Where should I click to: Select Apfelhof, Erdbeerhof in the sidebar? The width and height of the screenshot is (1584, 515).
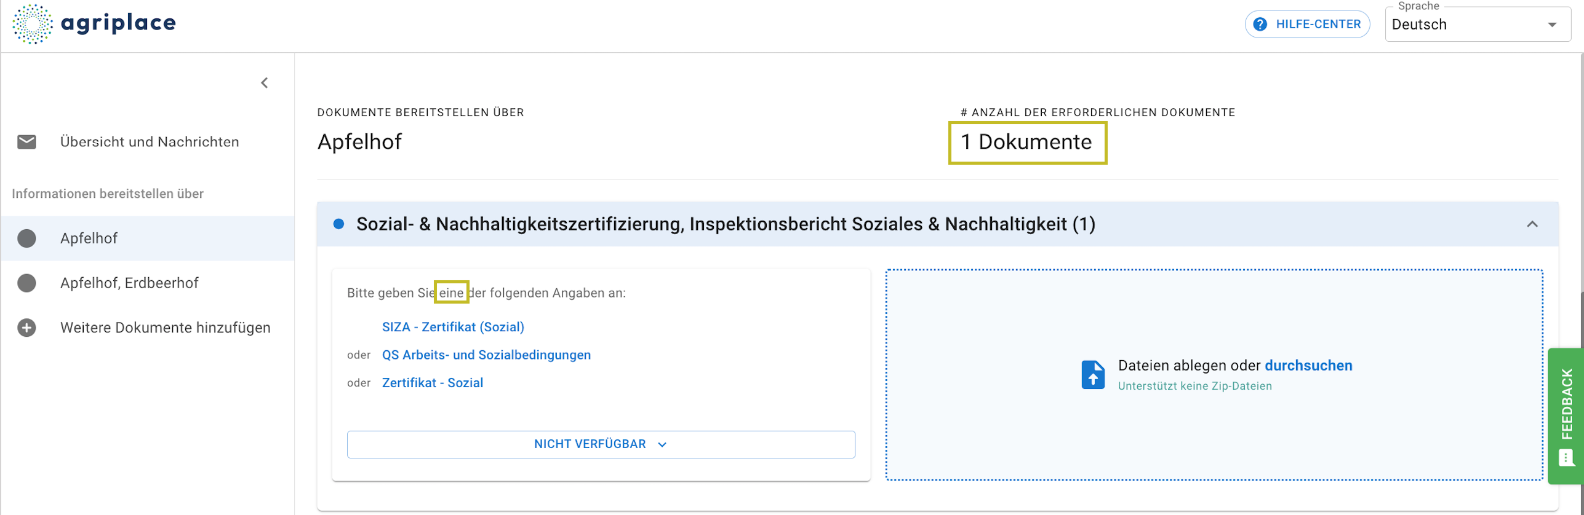coord(148,283)
